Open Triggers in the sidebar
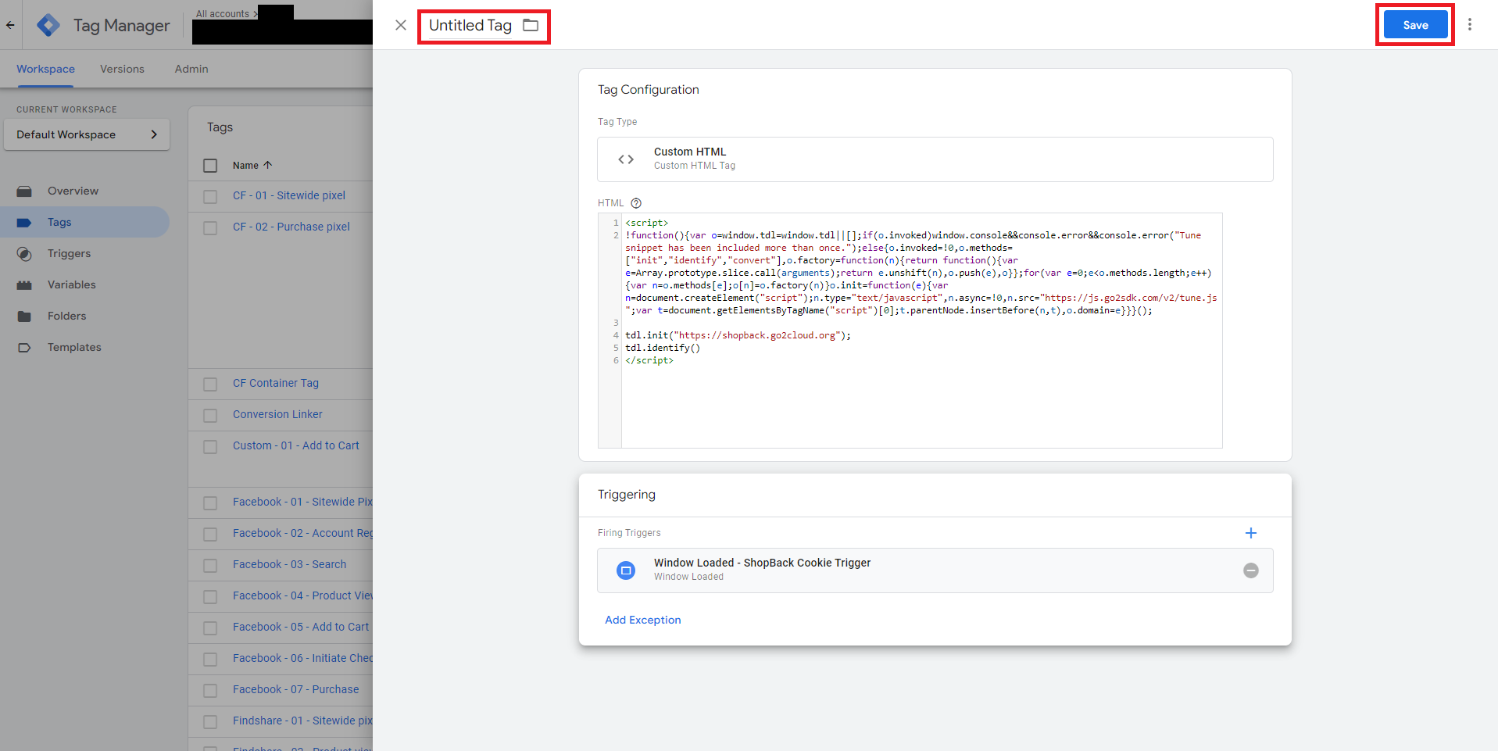Screen dimensions: 1498x751 (x=69, y=253)
